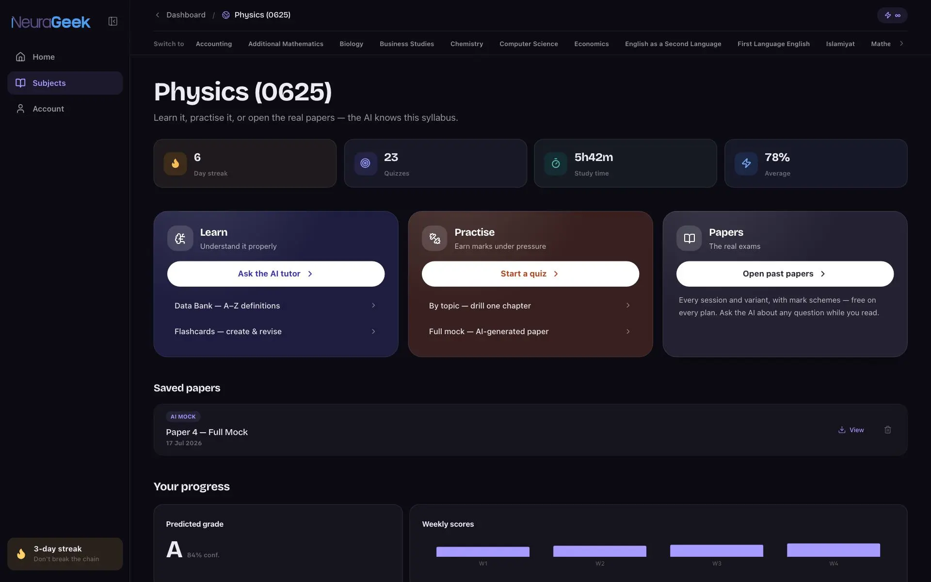Switch to Chemistry subject

point(466,44)
